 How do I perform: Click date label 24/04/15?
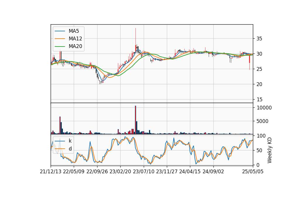pyautogui.click(x=190, y=172)
